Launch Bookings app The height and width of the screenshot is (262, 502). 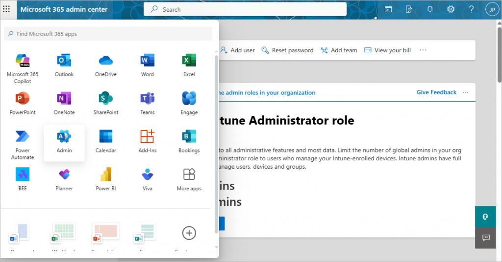pos(189,141)
